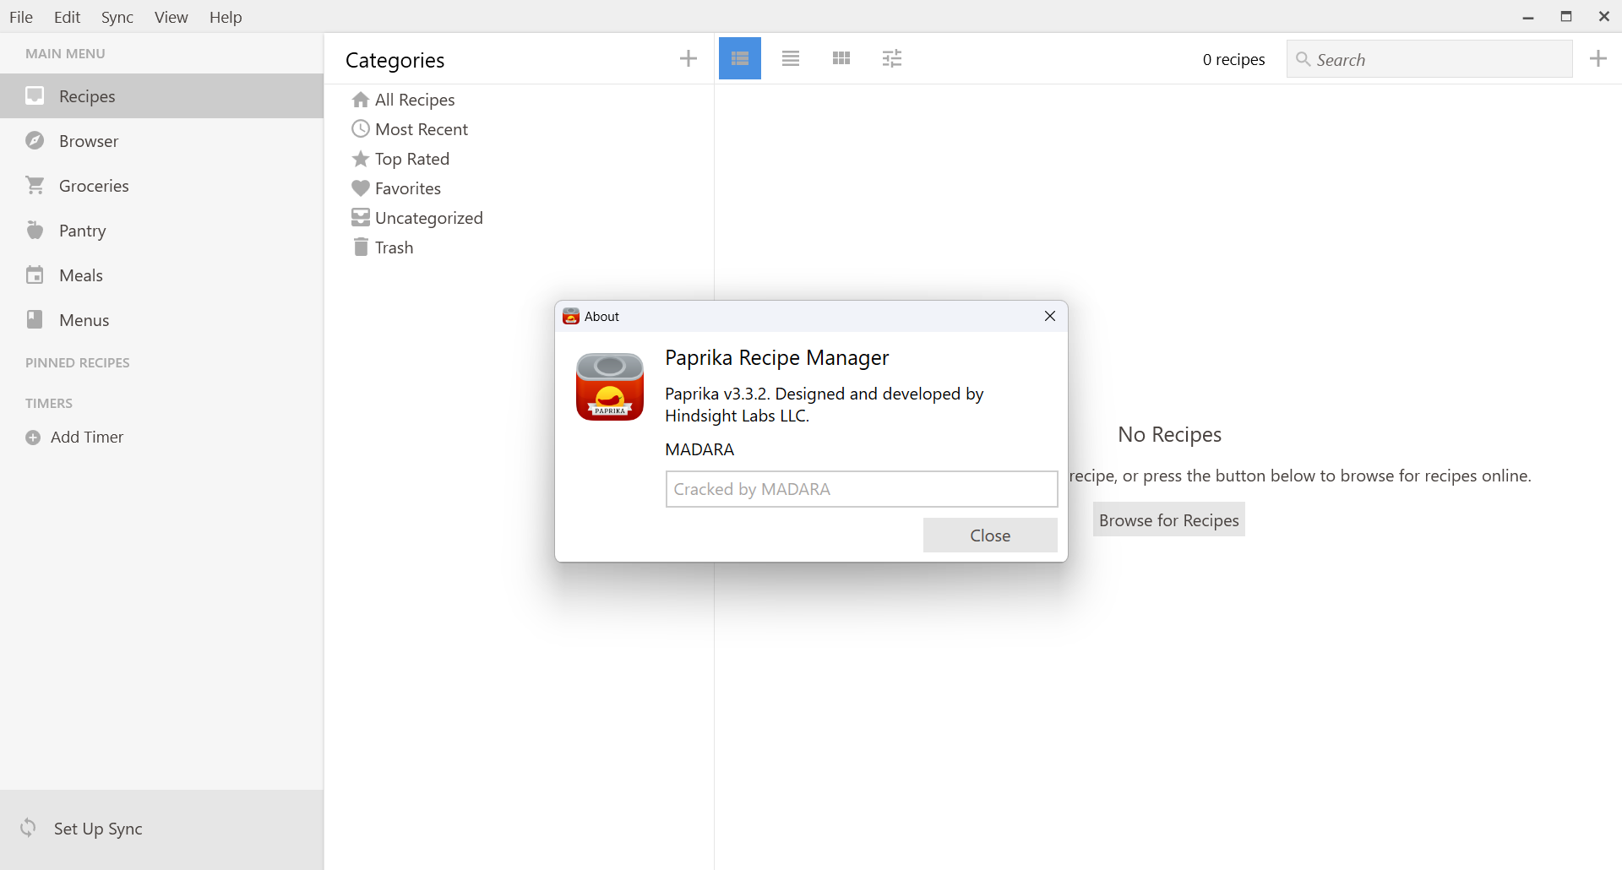Click the Paprika app logo in About dialog
Screen dimensions: 1622x870
[610, 387]
